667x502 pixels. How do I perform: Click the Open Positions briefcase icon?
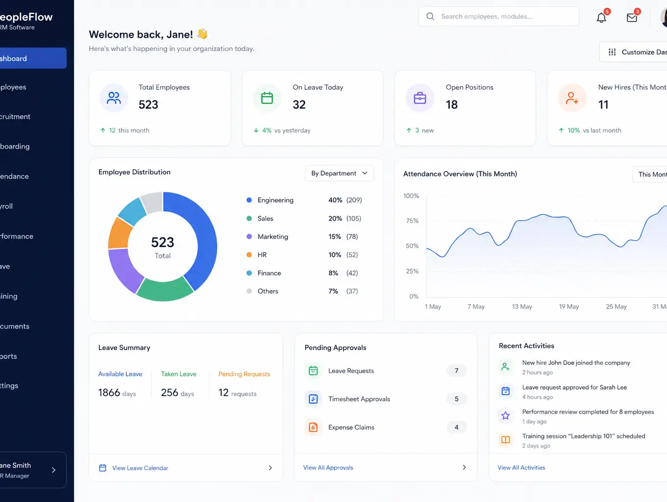click(420, 98)
